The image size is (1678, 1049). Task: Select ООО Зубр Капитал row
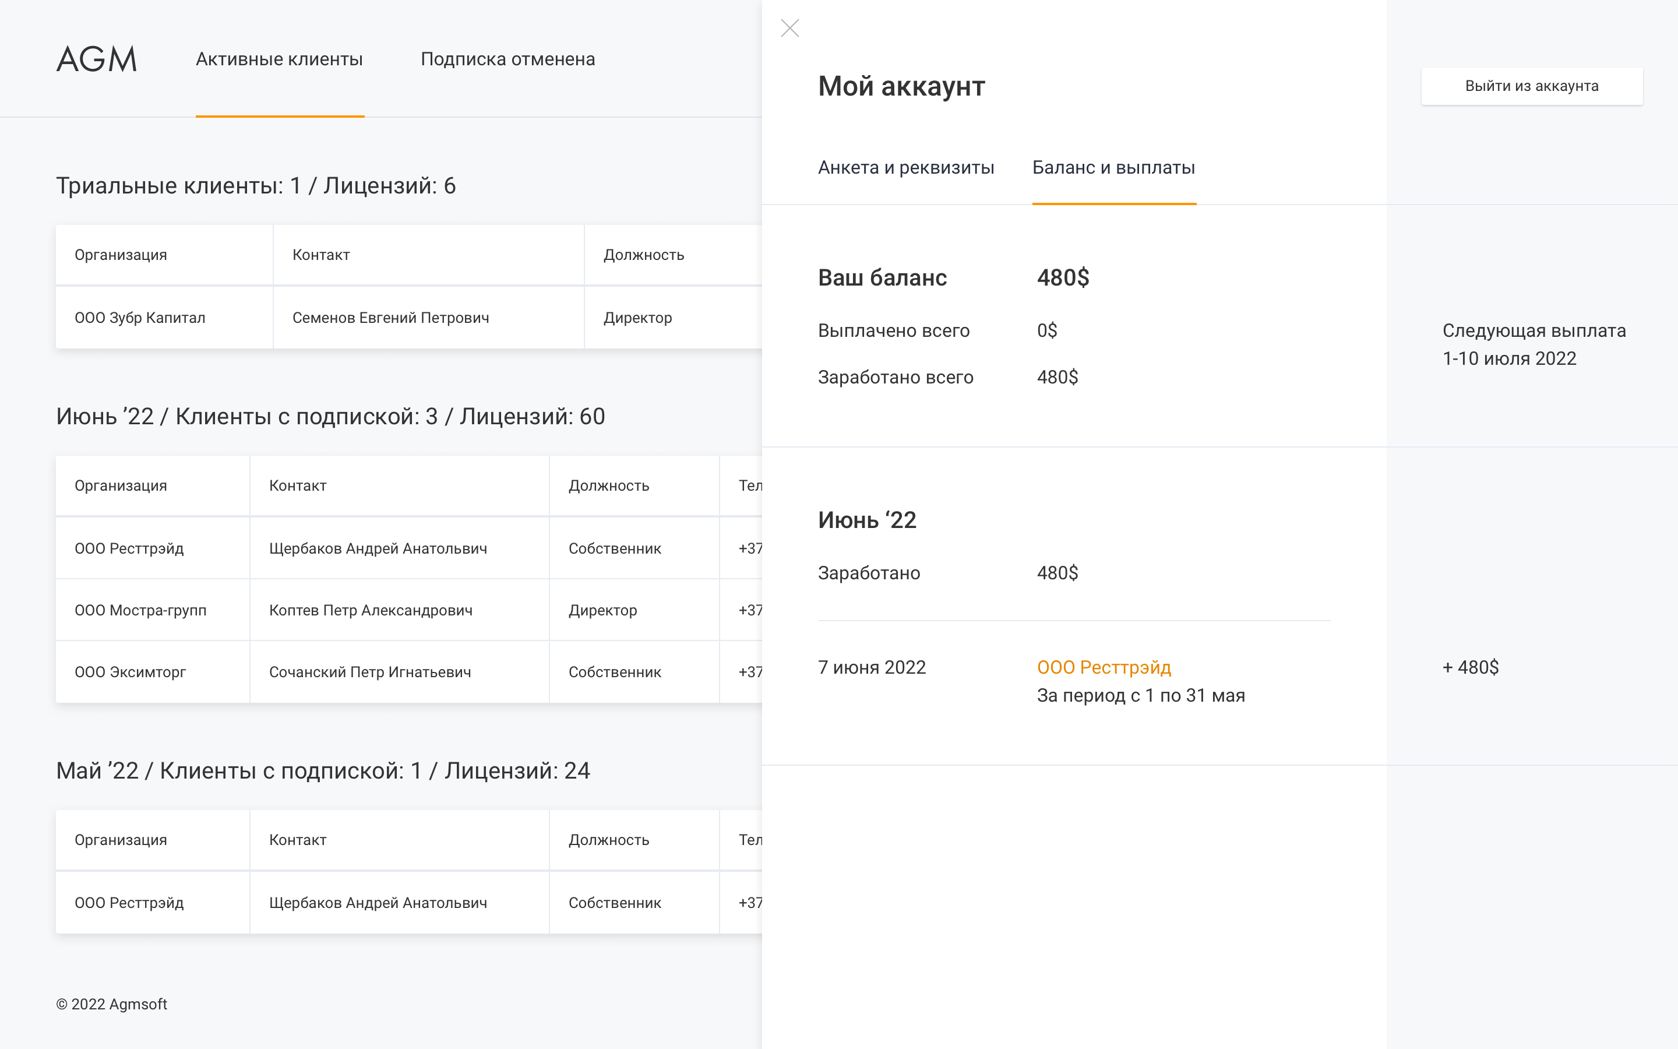tap(140, 318)
